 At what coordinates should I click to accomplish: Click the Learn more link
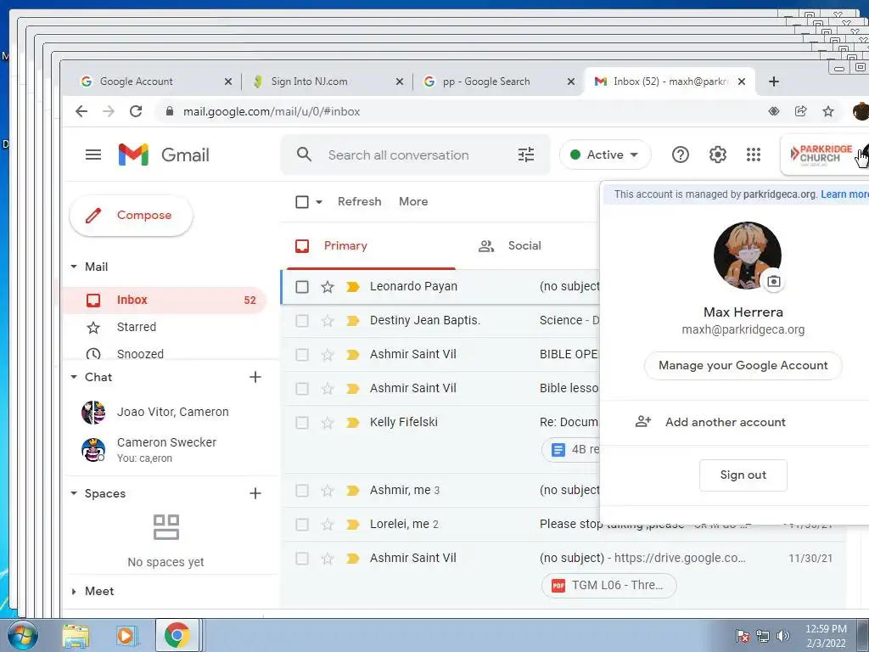tap(844, 194)
